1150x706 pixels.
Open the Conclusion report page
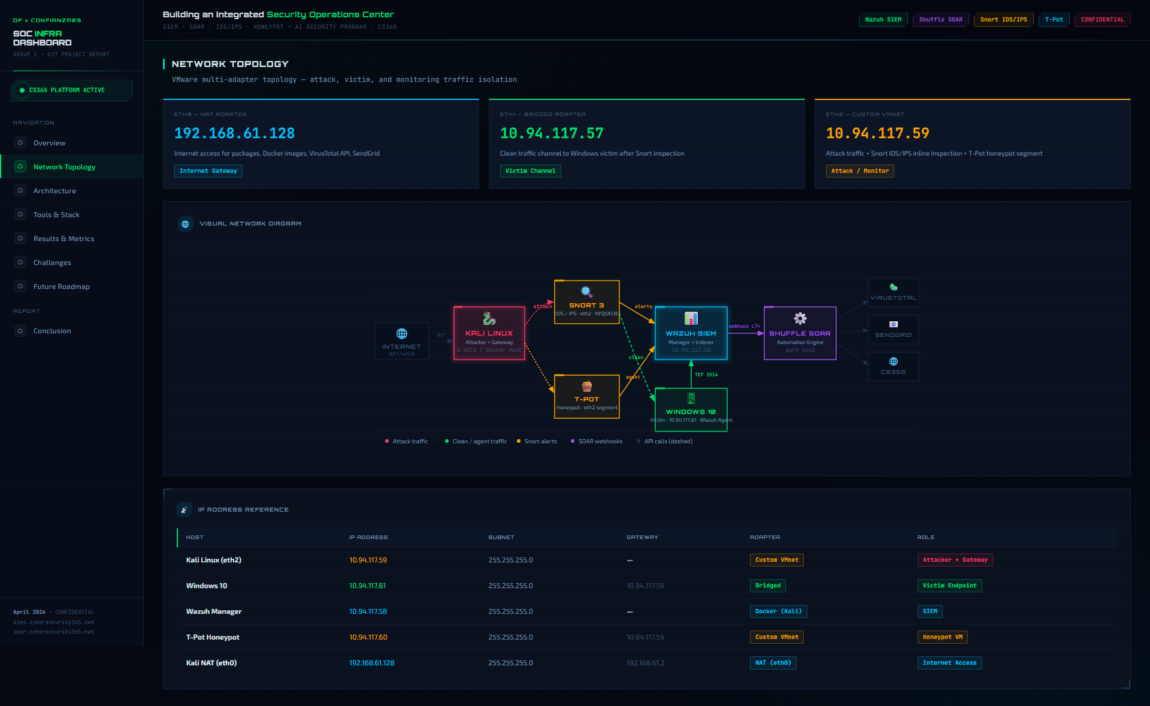[72, 331]
